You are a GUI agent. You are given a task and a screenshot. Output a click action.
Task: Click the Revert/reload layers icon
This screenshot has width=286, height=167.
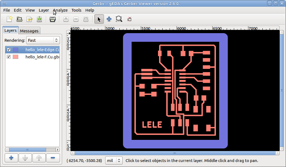point(29,19)
